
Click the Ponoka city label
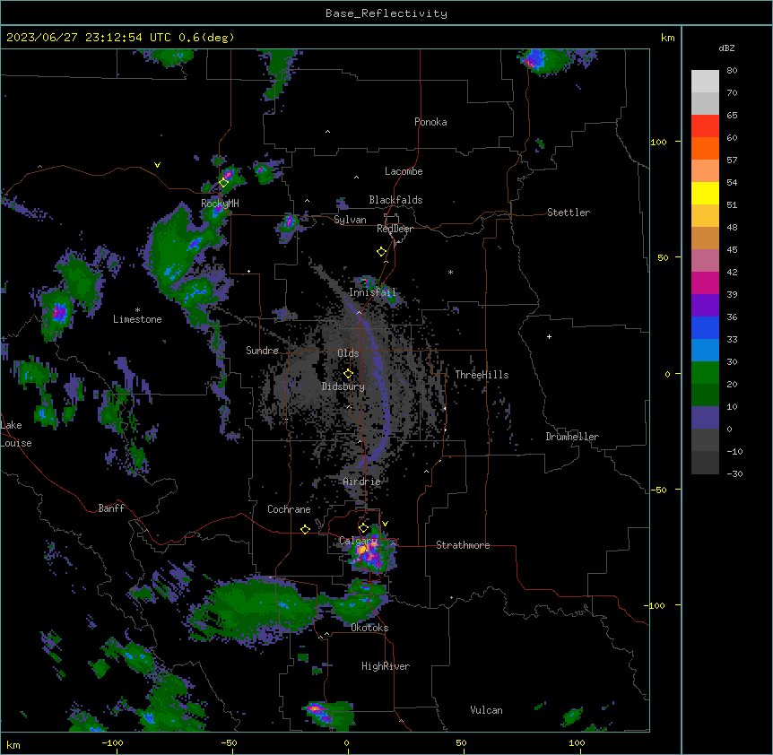[430, 122]
